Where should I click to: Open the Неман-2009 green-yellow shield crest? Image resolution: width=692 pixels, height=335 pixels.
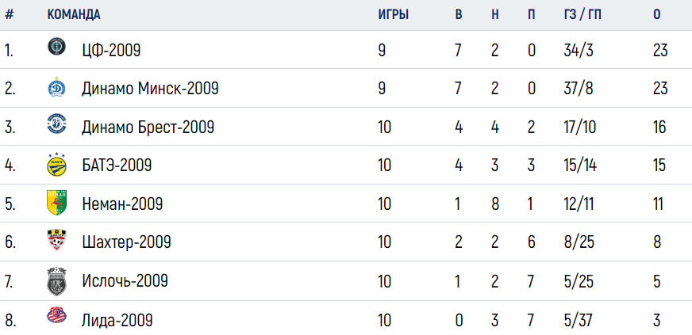pos(56,203)
